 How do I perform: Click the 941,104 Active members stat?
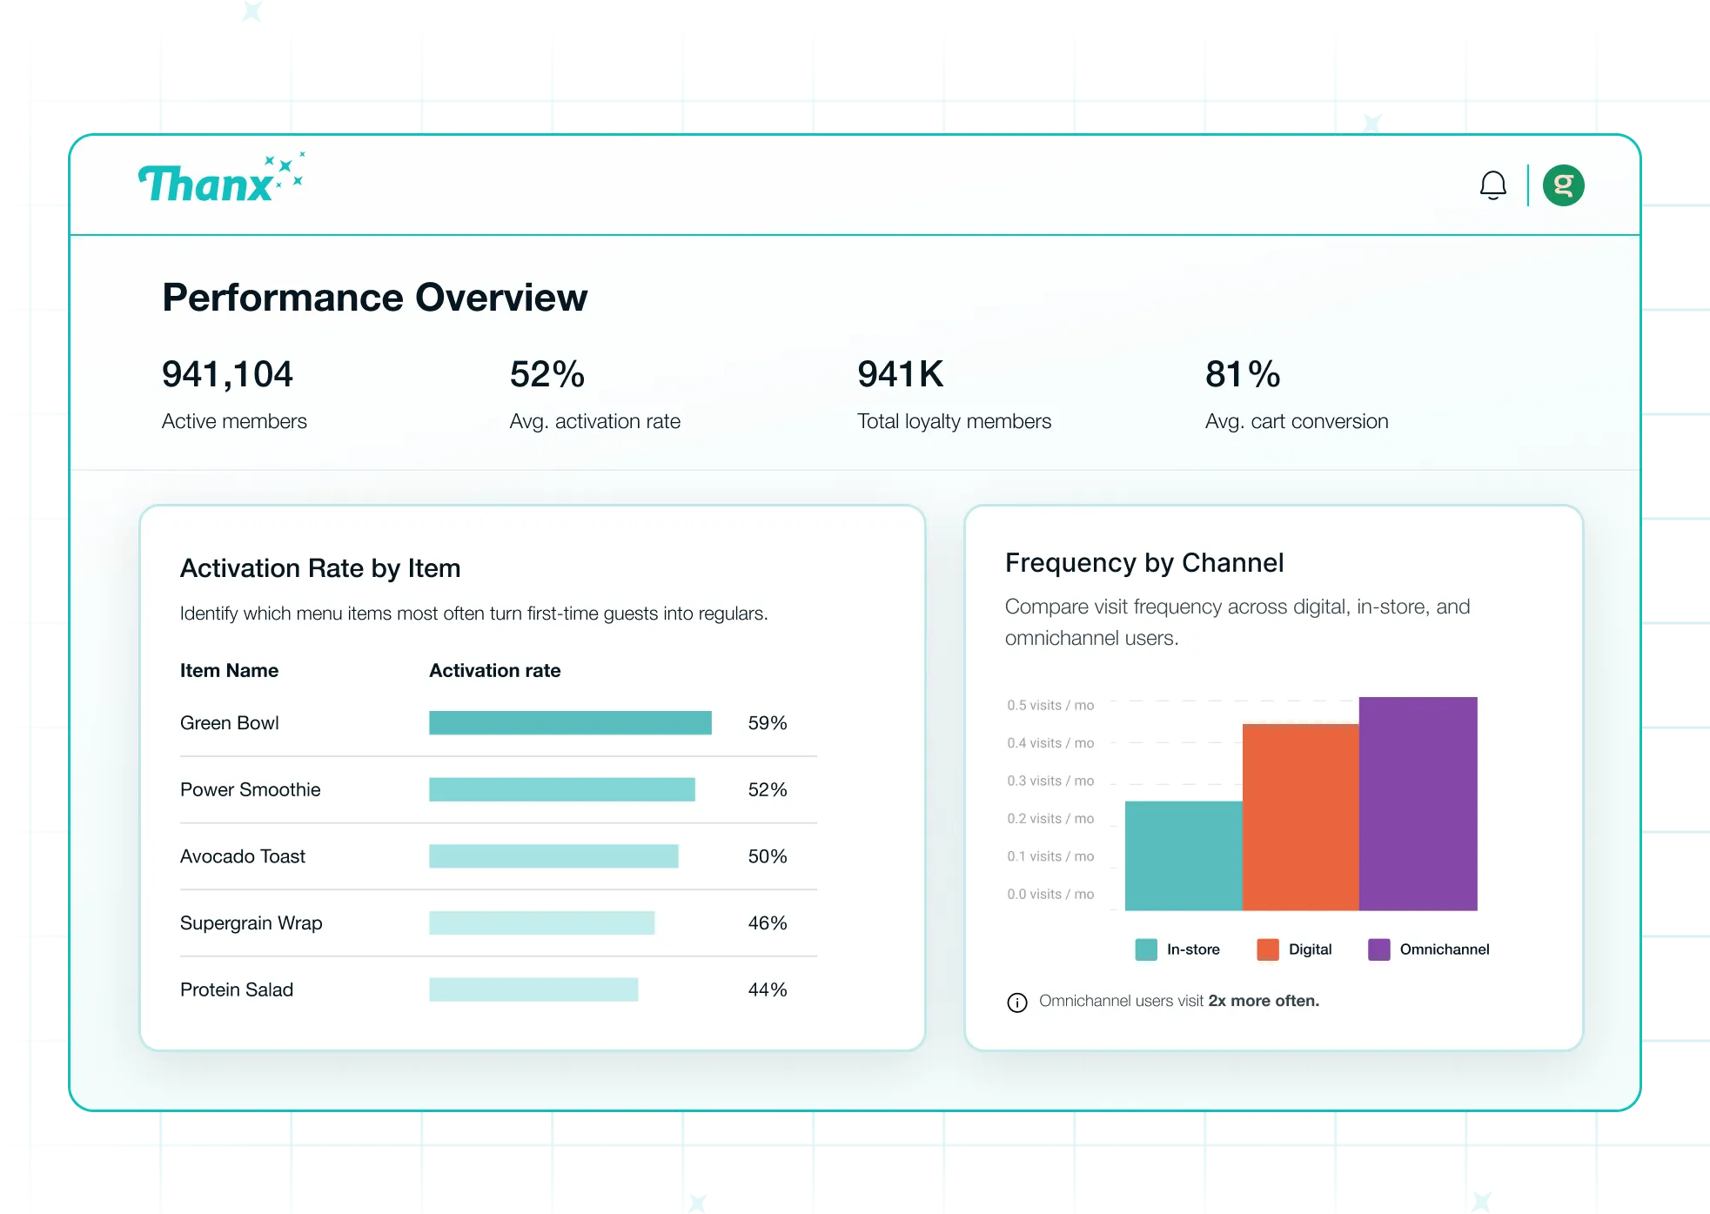(x=228, y=374)
